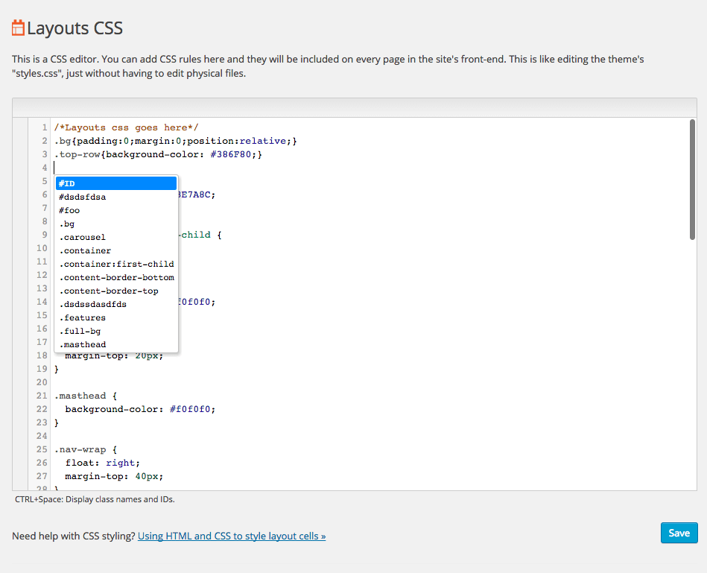
Task: Click the #f0f0f0 value on line 22
Action: 190,409
